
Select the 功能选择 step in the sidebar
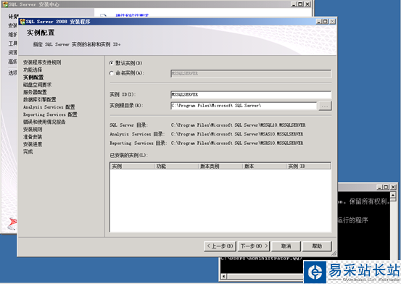point(33,70)
